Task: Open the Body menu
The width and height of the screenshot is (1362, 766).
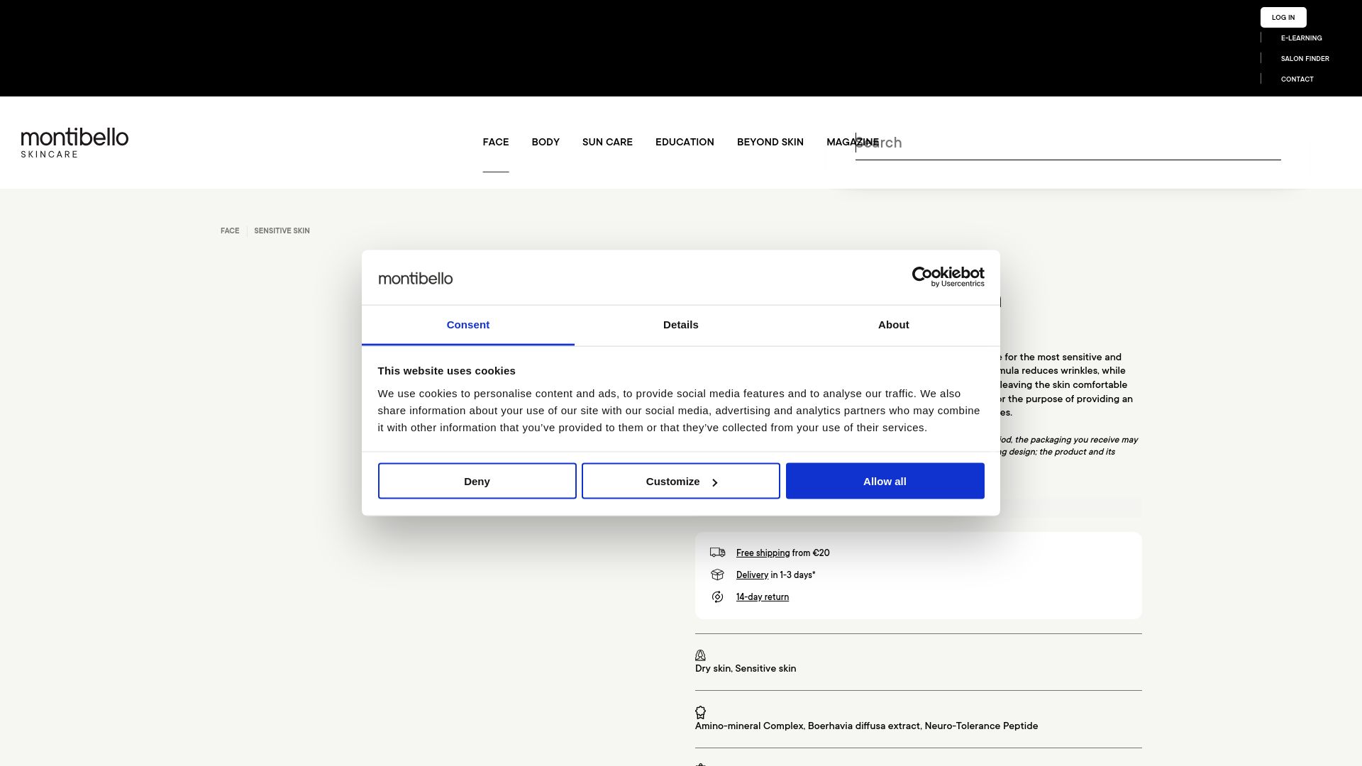Action: pyautogui.click(x=545, y=142)
